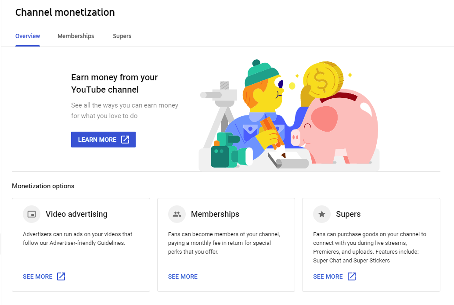Switch to the Memberships tab
The height and width of the screenshot is (305, 454).
pos(76,36)
